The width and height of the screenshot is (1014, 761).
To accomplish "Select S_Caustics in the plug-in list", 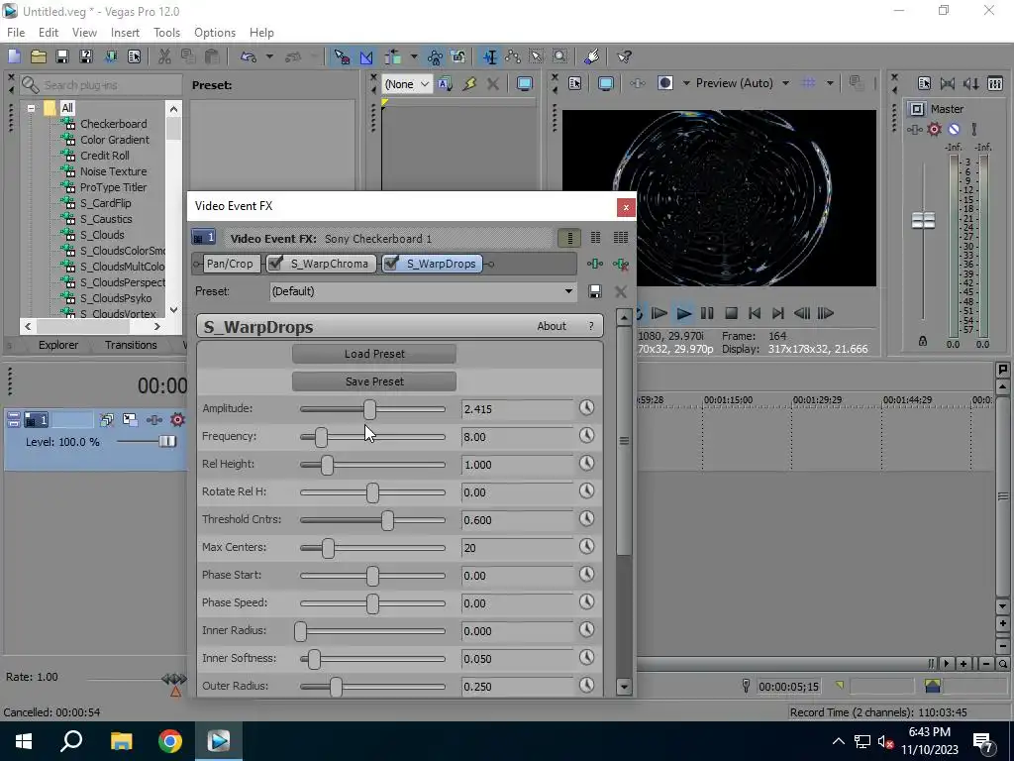I will tap(105, 219).
